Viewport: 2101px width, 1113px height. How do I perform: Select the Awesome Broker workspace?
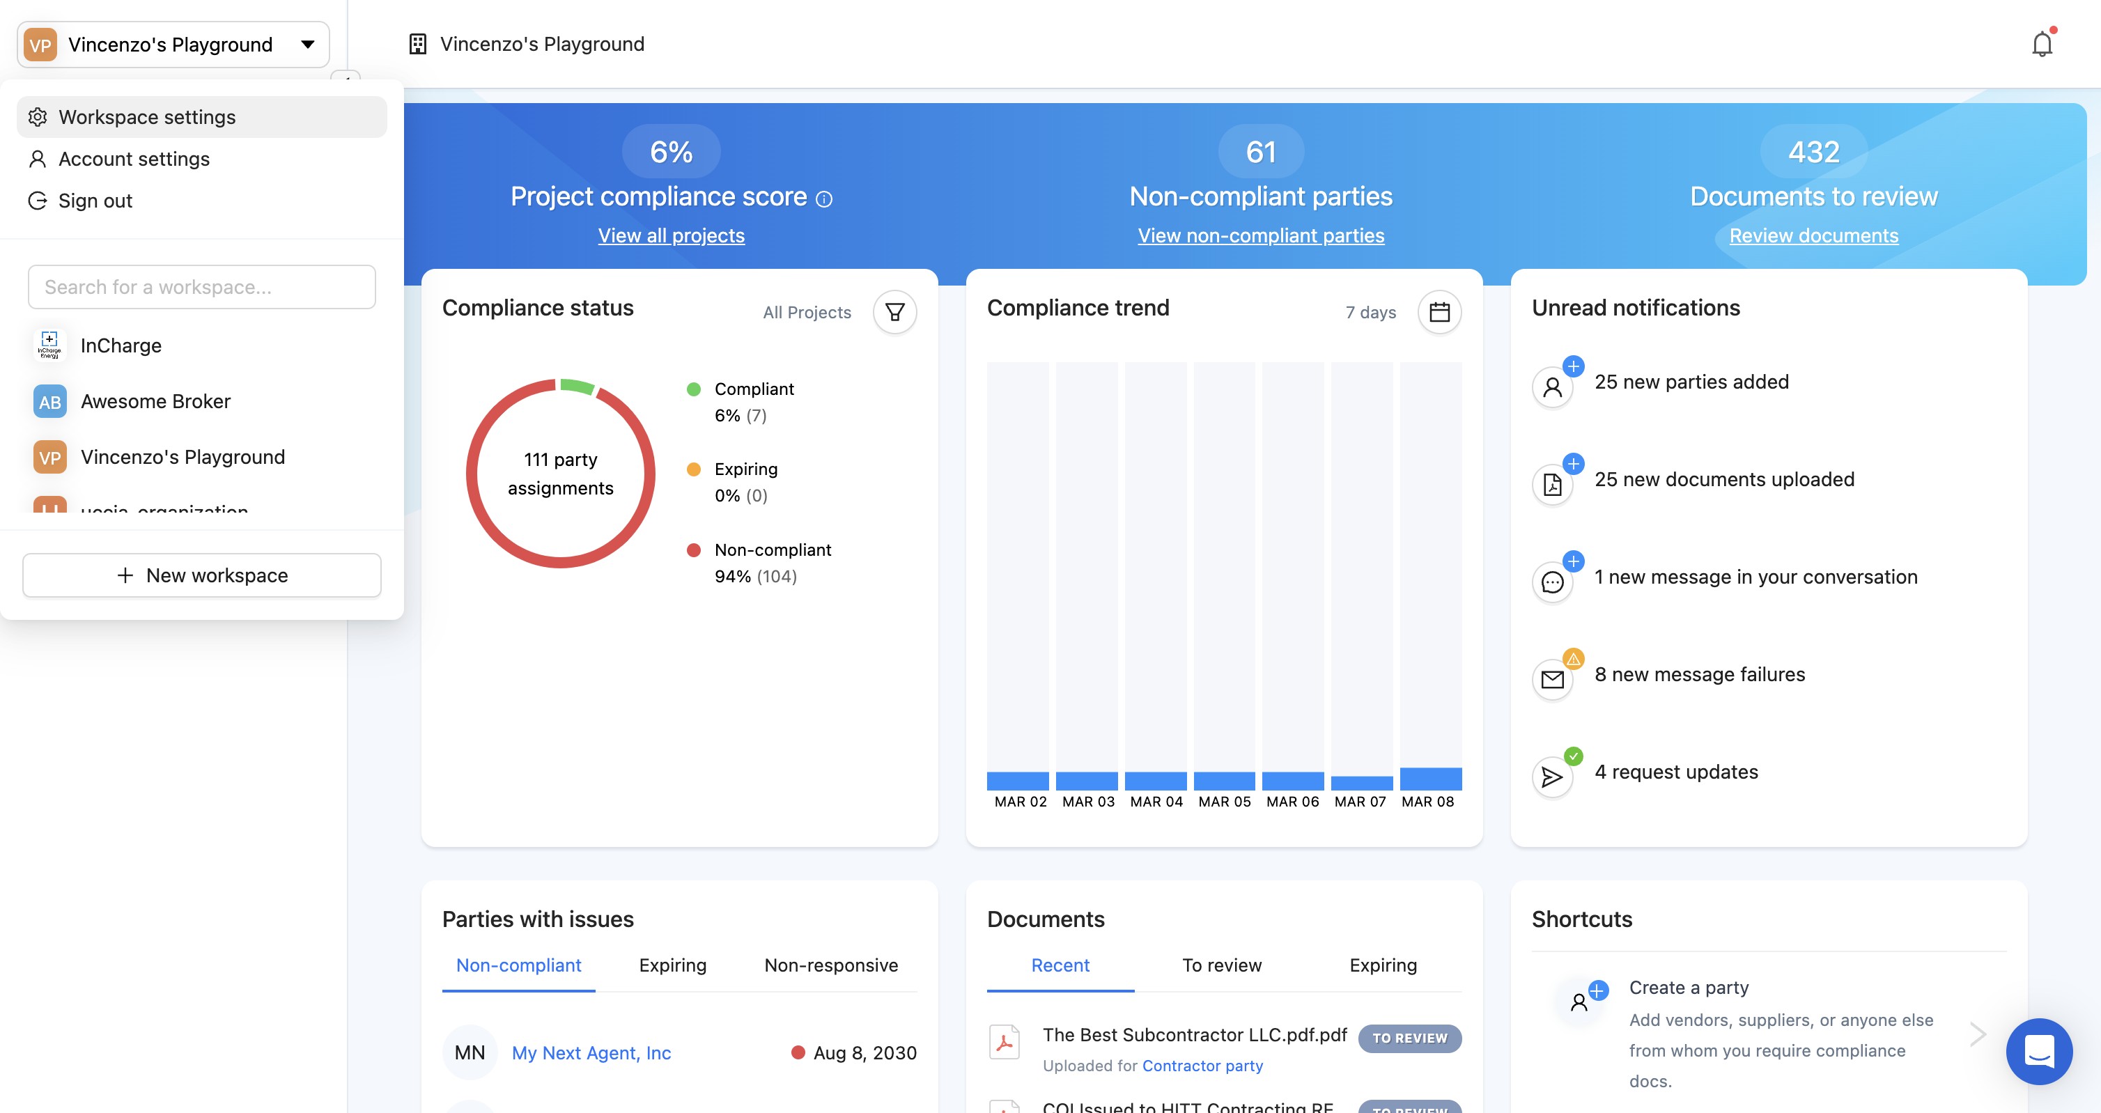155,401
